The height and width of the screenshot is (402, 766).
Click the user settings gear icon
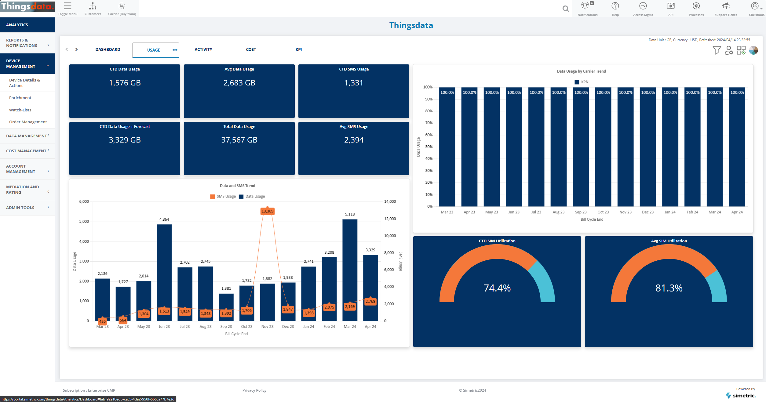(x=729, y=50)
